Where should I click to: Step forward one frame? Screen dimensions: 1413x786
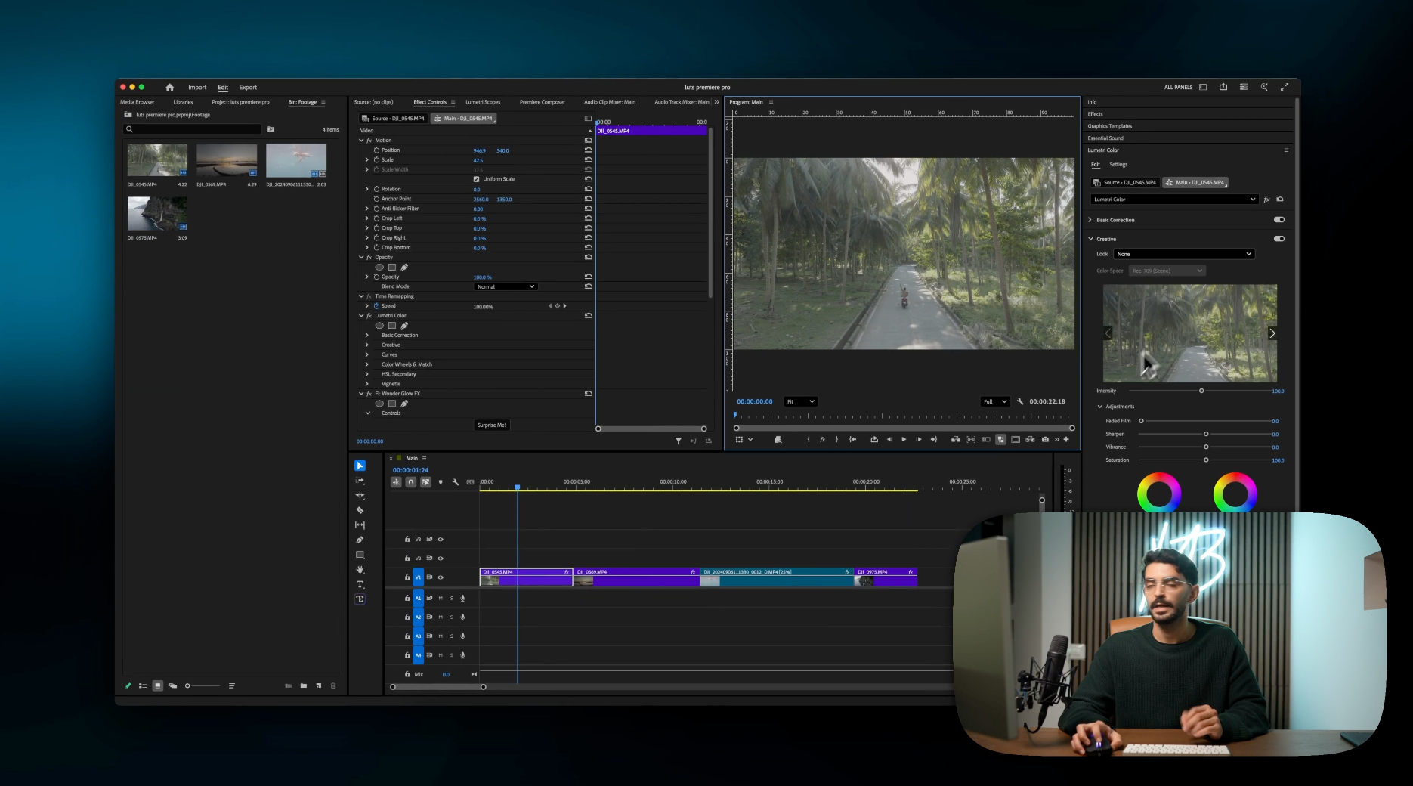[x=919, y=439]
